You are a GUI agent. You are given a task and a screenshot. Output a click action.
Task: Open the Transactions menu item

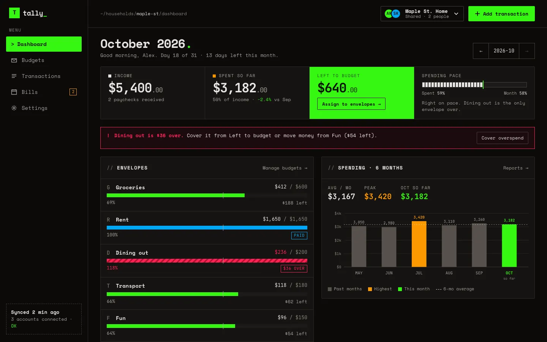coord(44,76)
